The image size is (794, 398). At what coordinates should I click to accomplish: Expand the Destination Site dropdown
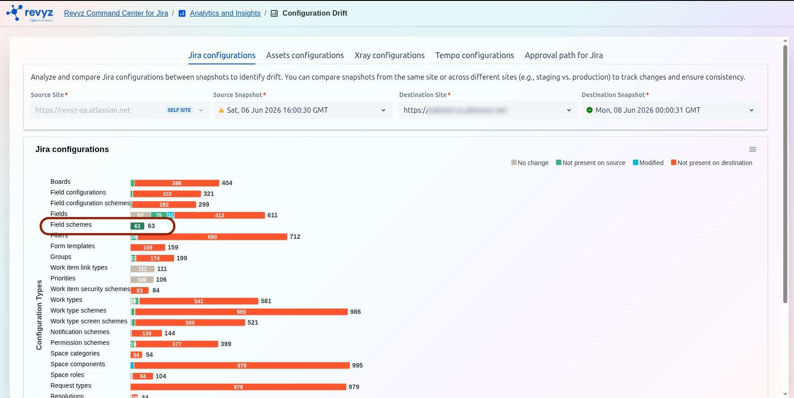488,110
